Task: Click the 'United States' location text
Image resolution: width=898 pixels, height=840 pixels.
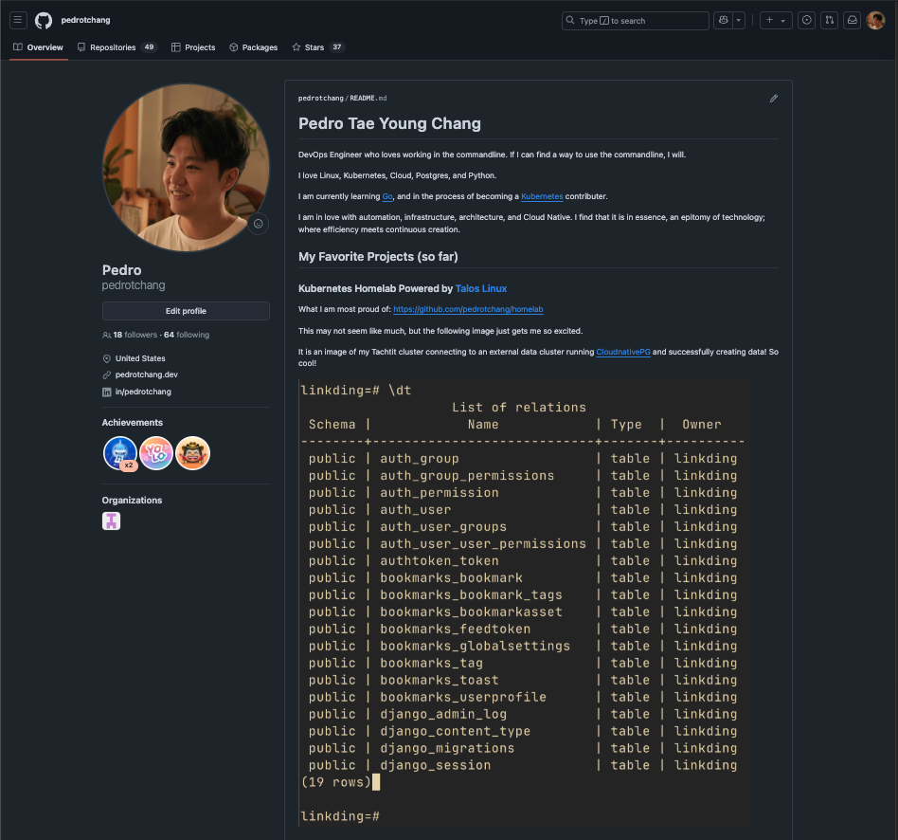Action: [x=140, y=358]
